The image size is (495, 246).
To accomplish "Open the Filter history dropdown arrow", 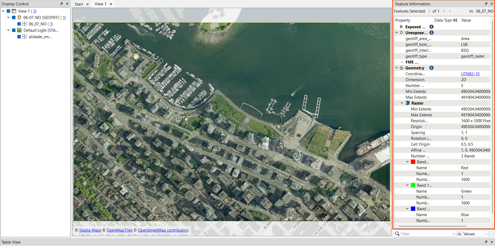I will [454, 234].
